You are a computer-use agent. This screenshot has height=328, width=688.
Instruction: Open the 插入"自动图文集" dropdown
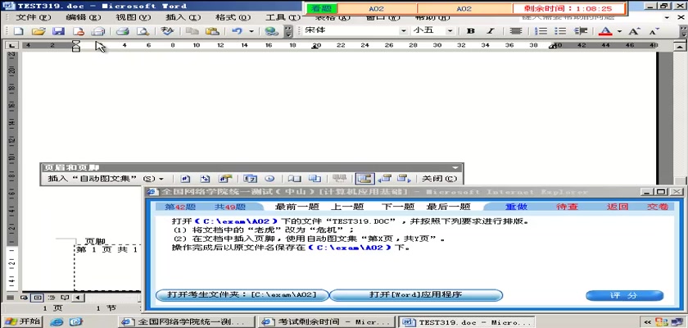coord(106,179)
